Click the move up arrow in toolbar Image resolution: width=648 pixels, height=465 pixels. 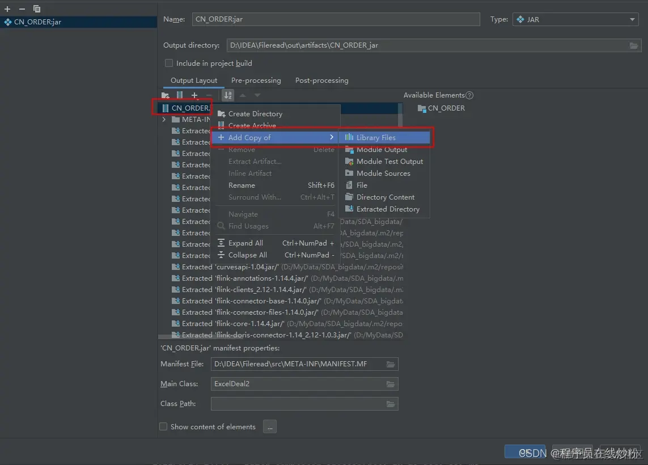pos(243,95)
